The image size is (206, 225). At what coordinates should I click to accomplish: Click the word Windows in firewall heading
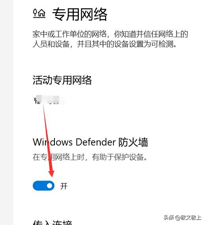53,142
